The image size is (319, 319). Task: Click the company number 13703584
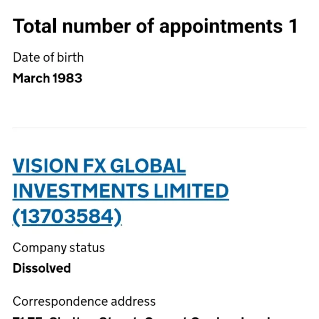67,216
